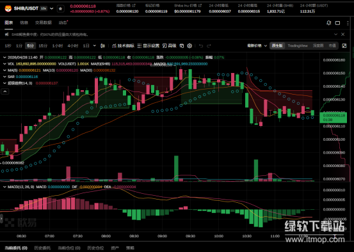Open the left side panel expand handle
Screen dimensions: 354x252
point(1,219)
